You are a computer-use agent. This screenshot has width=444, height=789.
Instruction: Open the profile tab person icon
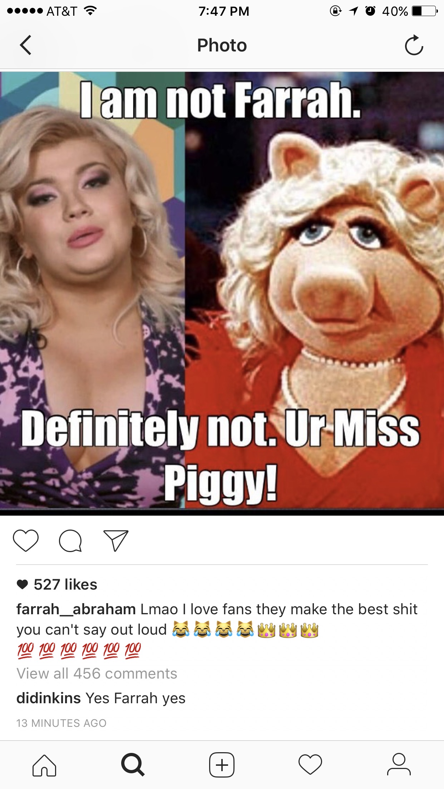tap(399, 765)
